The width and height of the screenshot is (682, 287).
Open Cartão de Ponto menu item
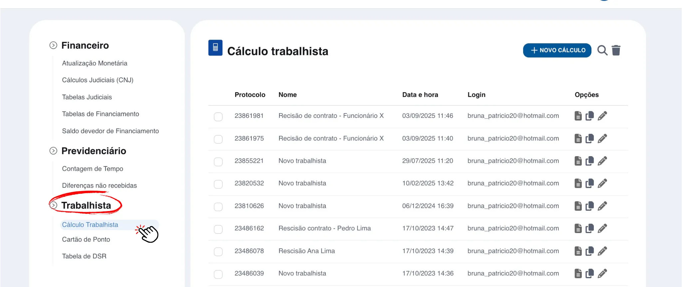click(x=86, y=239)
